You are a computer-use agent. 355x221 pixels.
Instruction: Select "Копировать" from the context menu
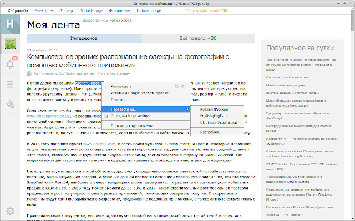[x=121, y=86]
